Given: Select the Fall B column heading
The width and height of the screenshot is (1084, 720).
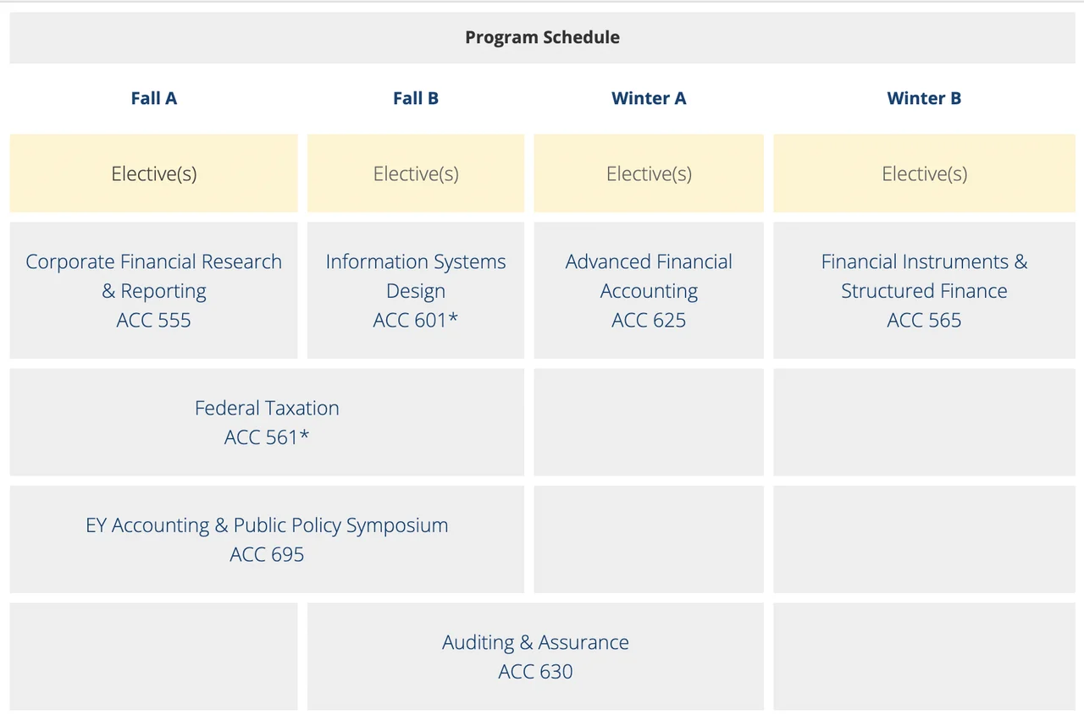Looking at the screenshot, I should pyautogui.click(x=416, y=98).
